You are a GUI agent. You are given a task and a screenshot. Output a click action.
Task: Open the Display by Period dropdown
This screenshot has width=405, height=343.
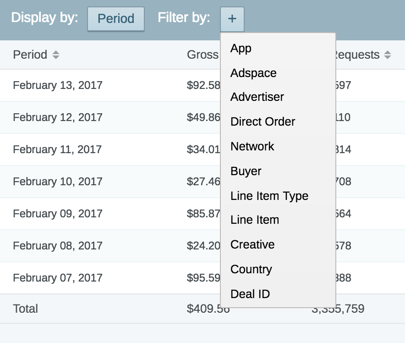(x=116, y=19)
